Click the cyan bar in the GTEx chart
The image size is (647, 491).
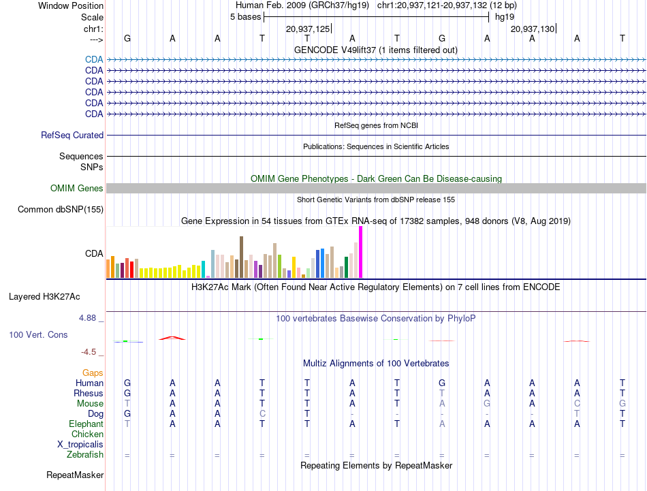pyautogui.click(x=203, y=270)
